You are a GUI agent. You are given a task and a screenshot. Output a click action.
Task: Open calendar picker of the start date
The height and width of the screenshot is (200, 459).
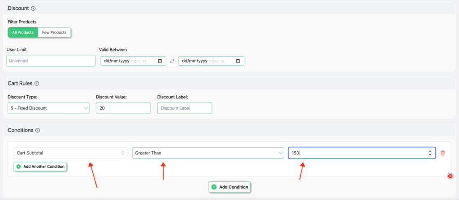pos(160,61)
